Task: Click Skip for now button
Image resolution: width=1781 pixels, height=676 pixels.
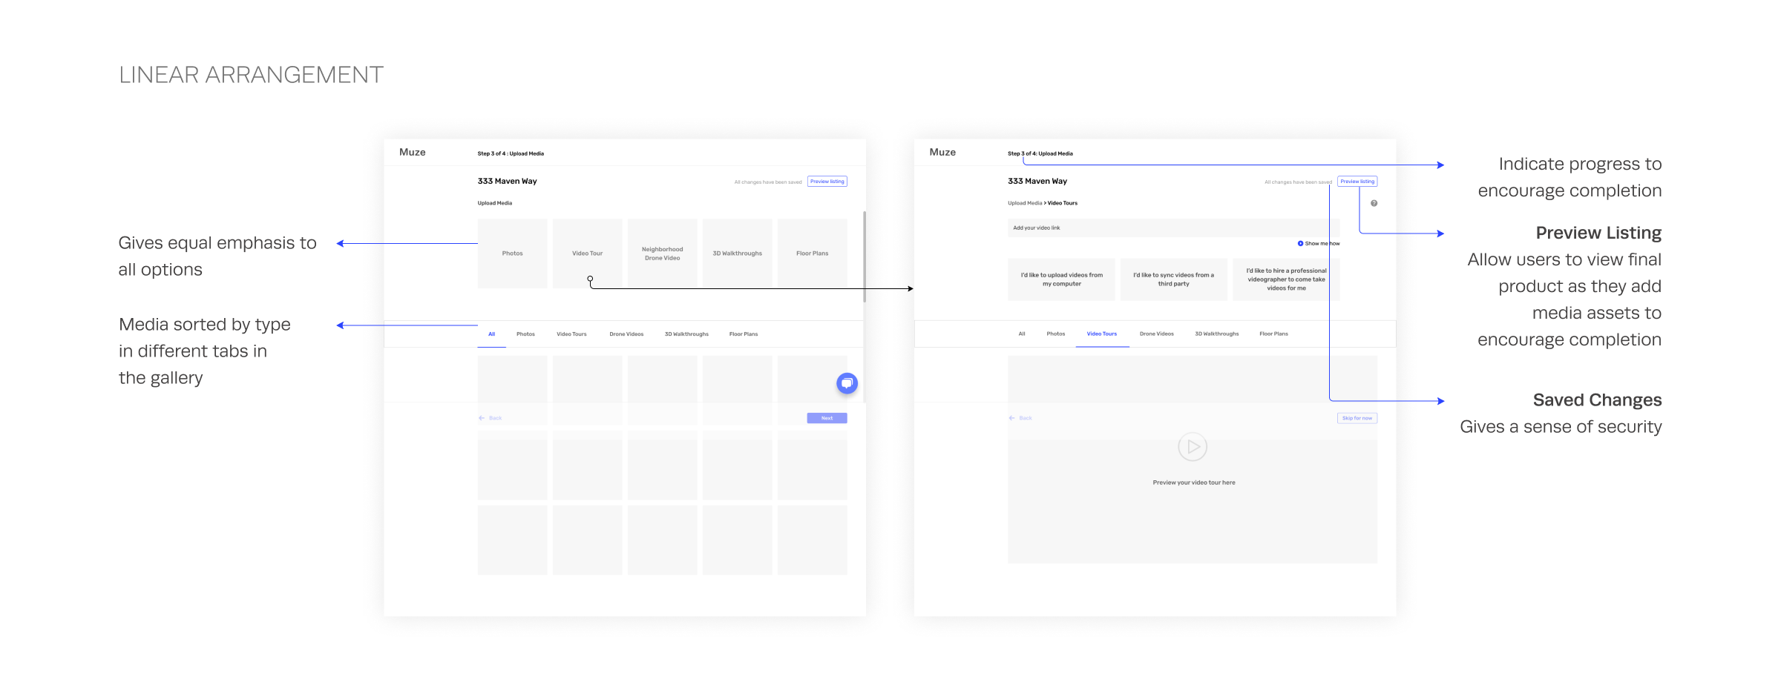Action: coord(1357,418)
